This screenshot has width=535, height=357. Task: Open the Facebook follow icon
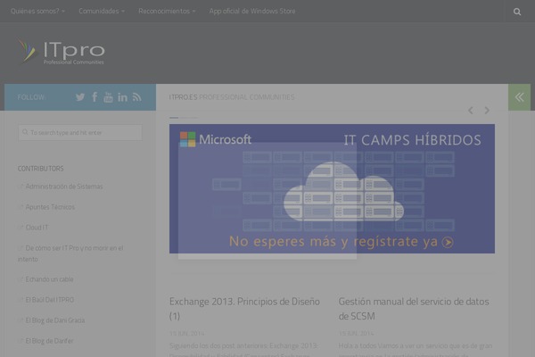pyautogui.click(x=95, y=97)
